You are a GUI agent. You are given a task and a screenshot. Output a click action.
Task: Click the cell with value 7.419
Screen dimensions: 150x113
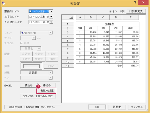103,62
